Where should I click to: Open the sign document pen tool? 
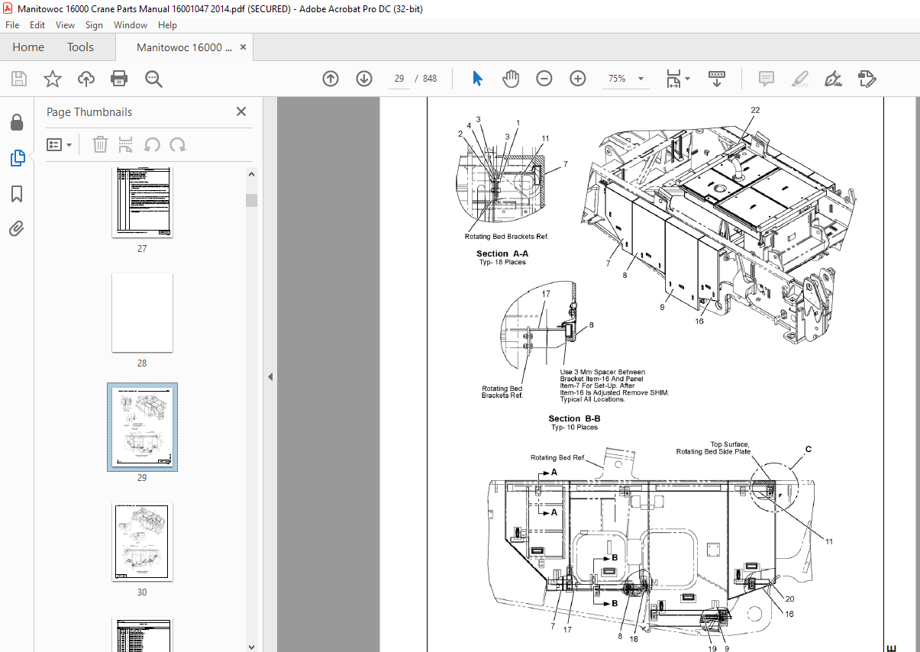[833, 79]
